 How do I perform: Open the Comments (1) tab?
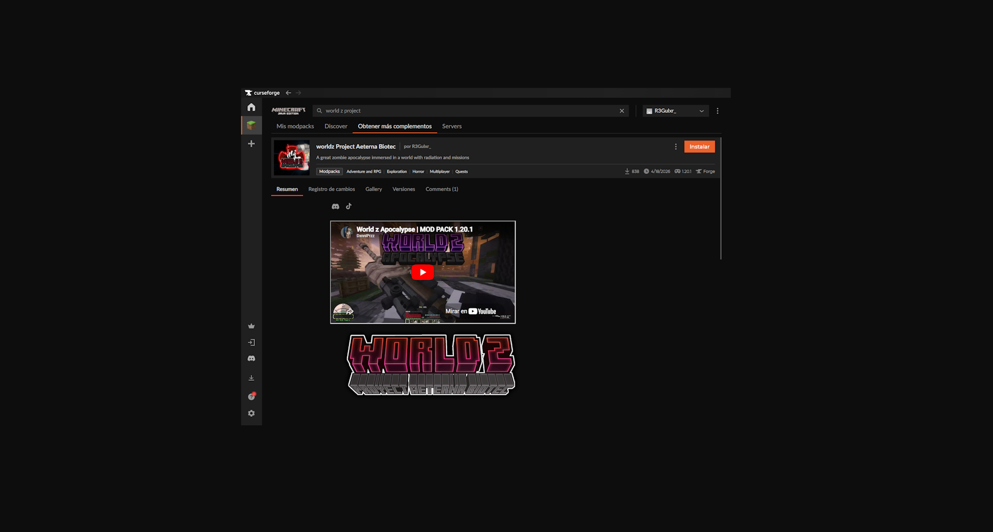click(x=442, y=189)
